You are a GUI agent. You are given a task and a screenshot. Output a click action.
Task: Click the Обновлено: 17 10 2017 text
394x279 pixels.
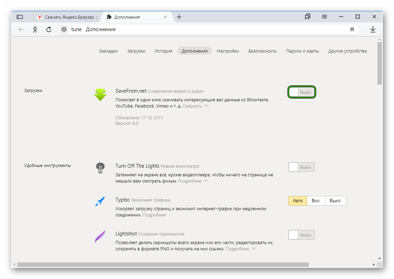click(x=139, y=118)
